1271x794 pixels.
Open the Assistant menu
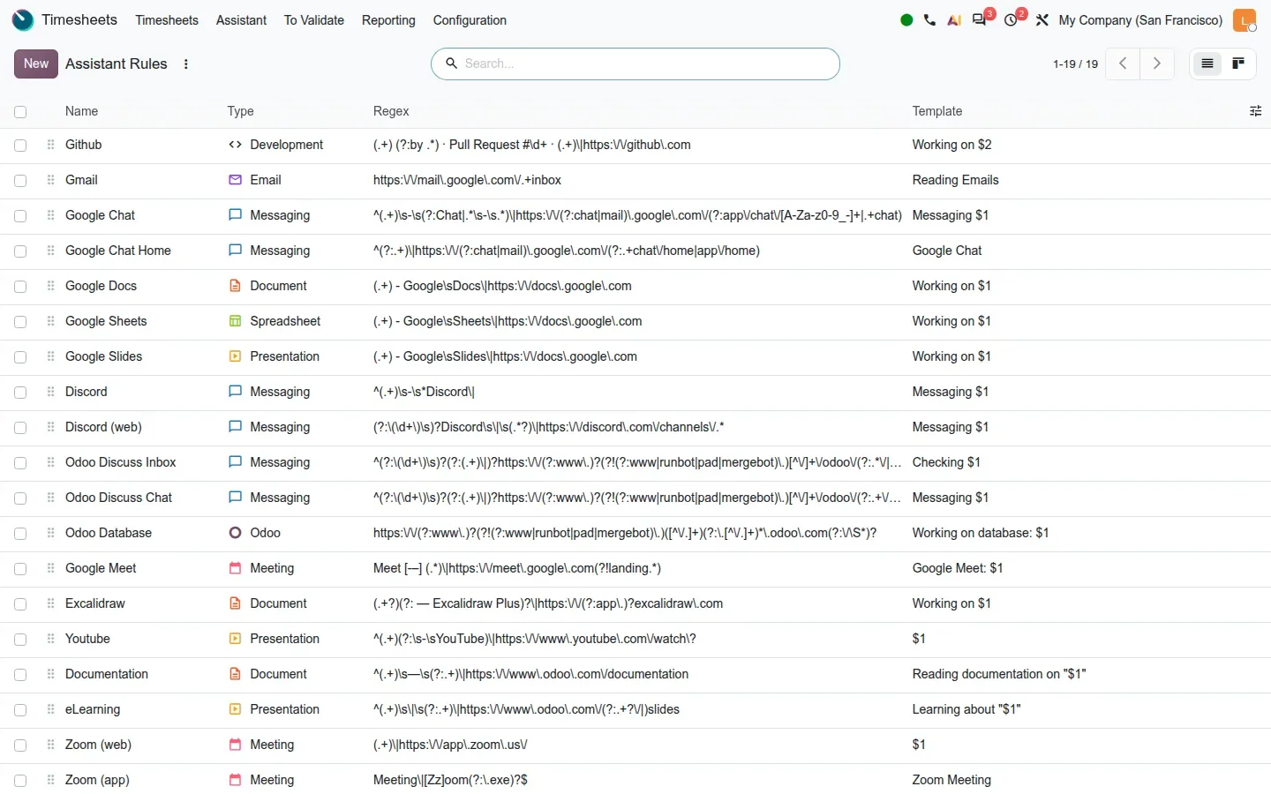click(x=241, y=19)
